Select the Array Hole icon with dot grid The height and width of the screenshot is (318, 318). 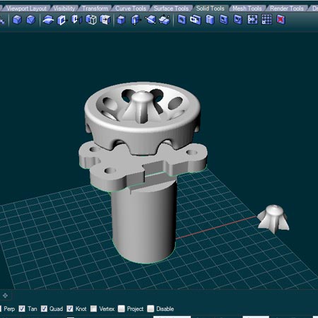pos(266,20)
